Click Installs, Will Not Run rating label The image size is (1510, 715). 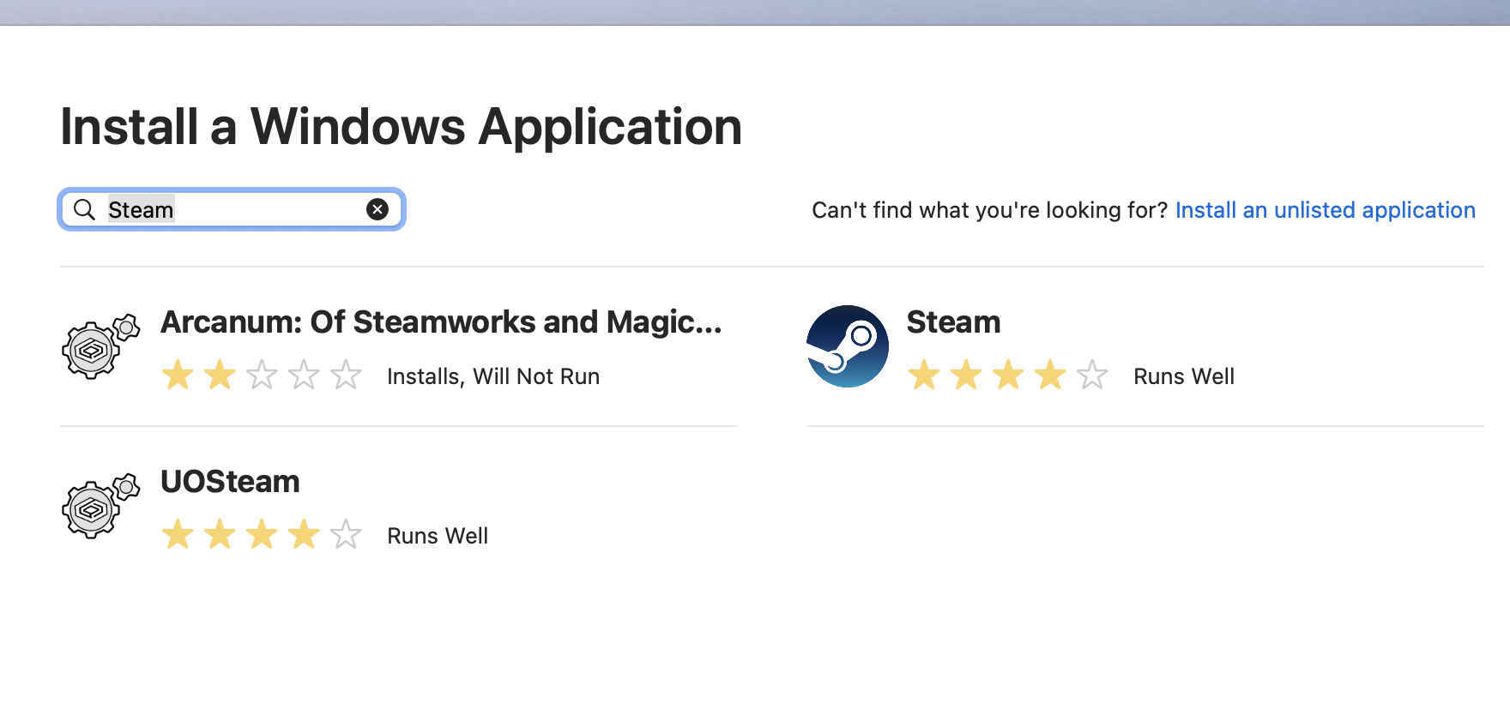(x=493, y=376)
